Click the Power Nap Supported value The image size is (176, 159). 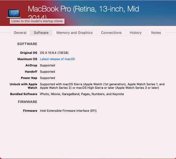tap(48, 78)
